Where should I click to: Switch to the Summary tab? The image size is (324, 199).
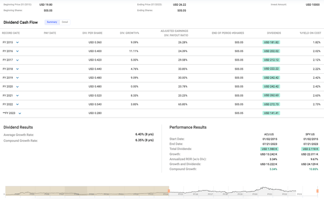point(52,22)
